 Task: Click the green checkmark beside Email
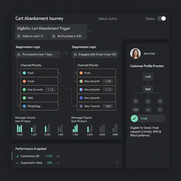(x=134, y=118)
